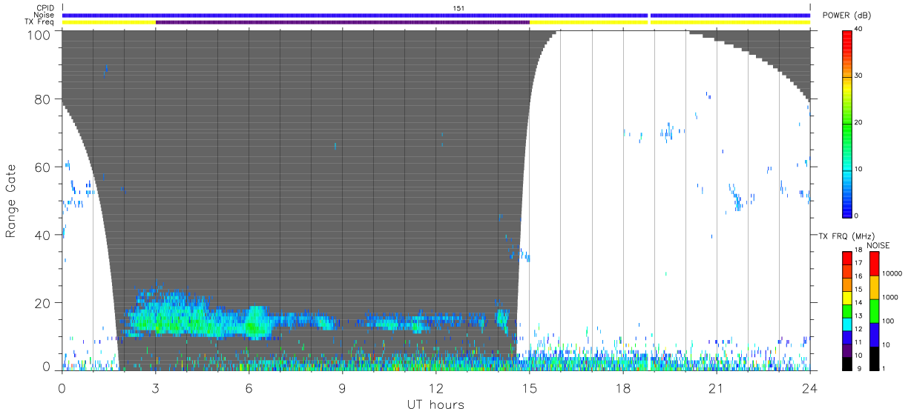Image resolution: width=911 pixels, height=420 pixels.
Task: Click the "UT hours" axis title
Action: [x=435, y=404]
